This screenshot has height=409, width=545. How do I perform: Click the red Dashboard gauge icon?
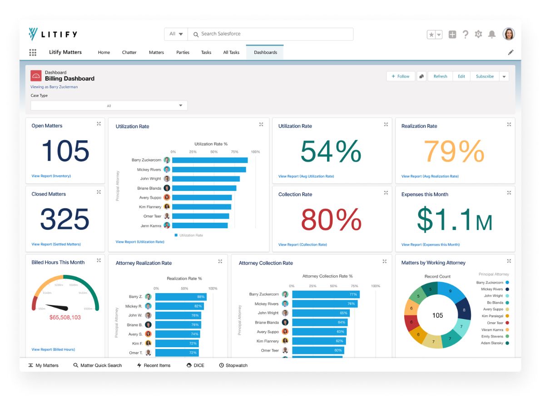[36, 75]
